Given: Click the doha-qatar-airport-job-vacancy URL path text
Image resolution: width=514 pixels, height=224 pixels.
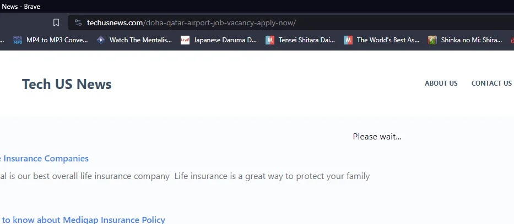Looking at the screenshot, I should tap(219, 23).
